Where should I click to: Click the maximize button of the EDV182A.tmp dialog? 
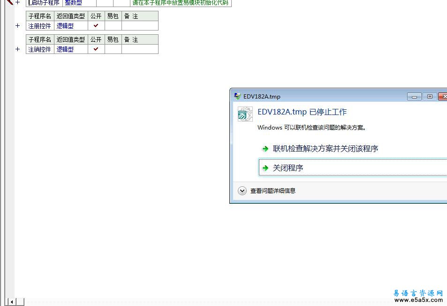429,96
